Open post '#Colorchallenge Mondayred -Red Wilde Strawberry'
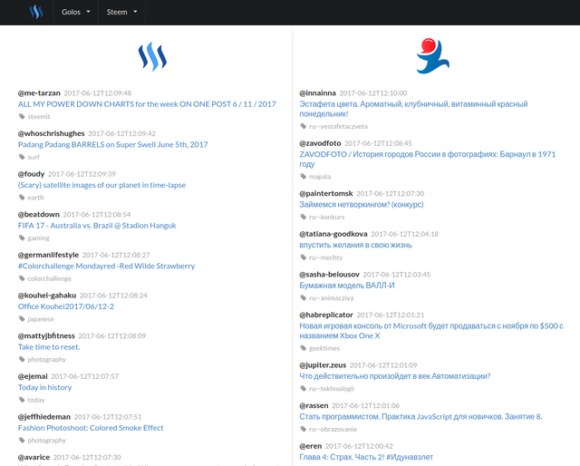 (x=106, y=266)
